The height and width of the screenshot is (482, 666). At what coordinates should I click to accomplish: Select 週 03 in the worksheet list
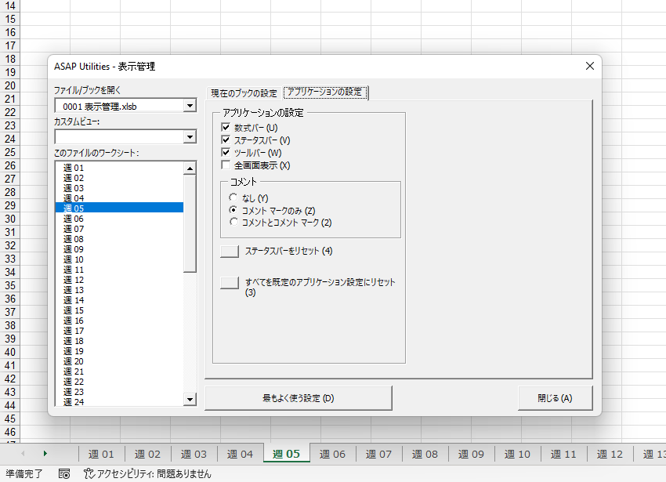pos(119,188)
